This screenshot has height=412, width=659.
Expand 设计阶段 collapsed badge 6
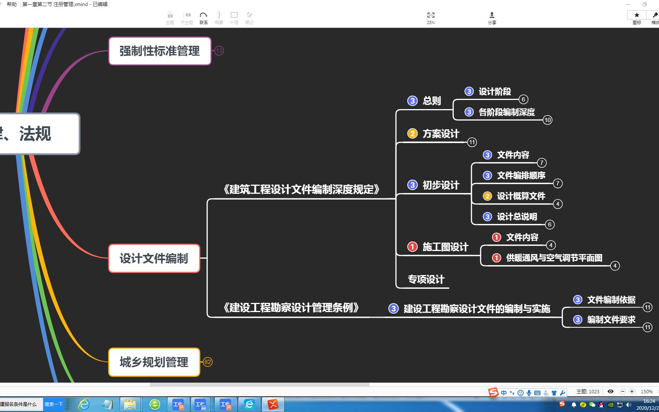[523, 100]
